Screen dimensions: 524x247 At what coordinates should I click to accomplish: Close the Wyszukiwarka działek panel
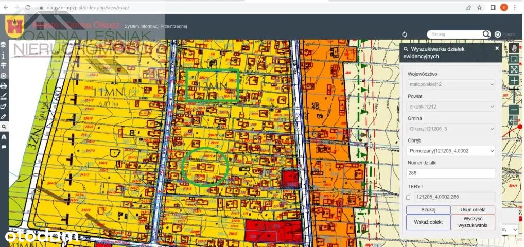coord(497,48)
